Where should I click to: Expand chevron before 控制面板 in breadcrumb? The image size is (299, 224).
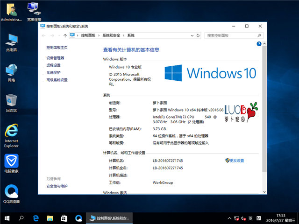pos(78,35)
